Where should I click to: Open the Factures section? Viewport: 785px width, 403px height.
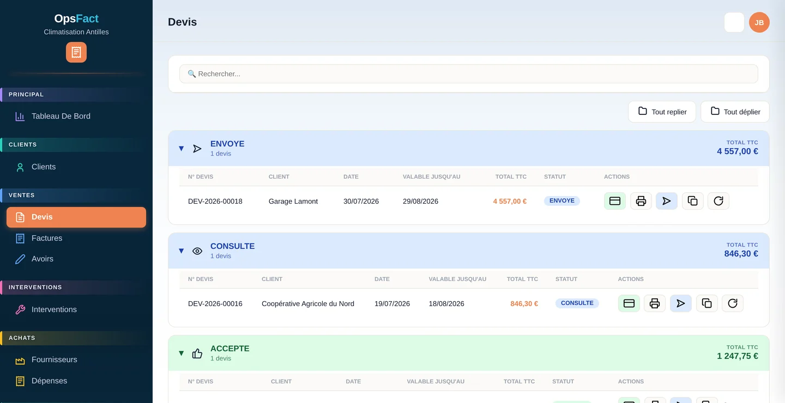tap(76, 238)
